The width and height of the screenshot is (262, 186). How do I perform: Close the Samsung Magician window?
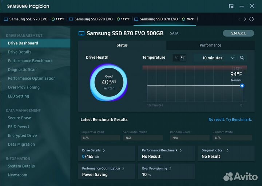(x=252, y=6)
